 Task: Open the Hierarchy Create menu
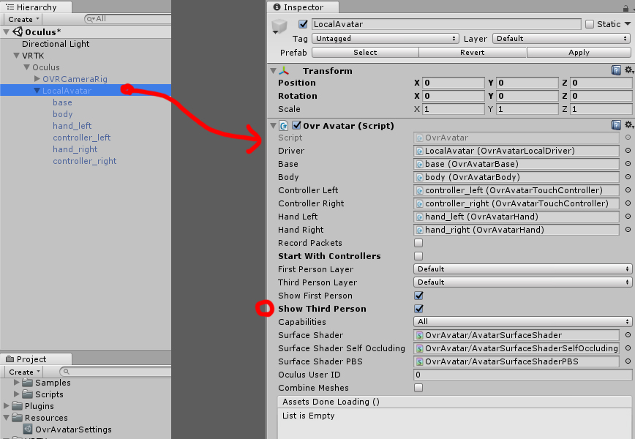pyautogui.click(x=23, y=19)
